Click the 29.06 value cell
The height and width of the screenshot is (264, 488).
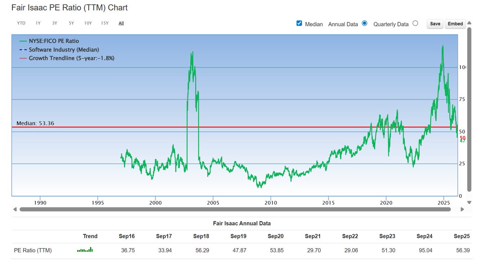click(351, 250)
